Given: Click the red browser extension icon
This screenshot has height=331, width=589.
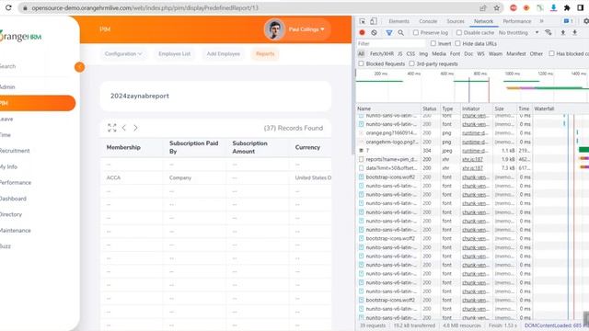Looking at the screenshot, I should point(514,8).
